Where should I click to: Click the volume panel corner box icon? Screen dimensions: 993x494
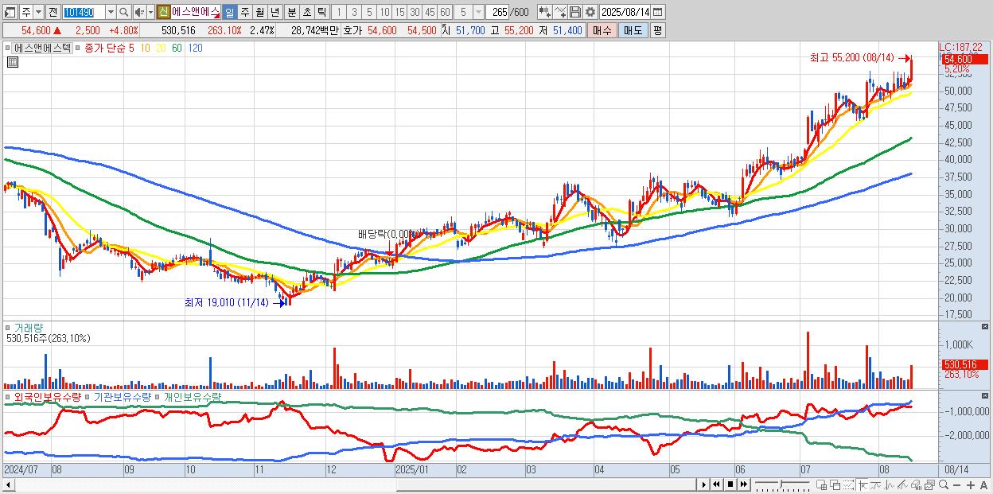click(x=986, y=327)
